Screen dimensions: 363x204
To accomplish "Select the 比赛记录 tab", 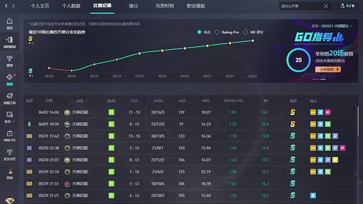I will 102,6.
